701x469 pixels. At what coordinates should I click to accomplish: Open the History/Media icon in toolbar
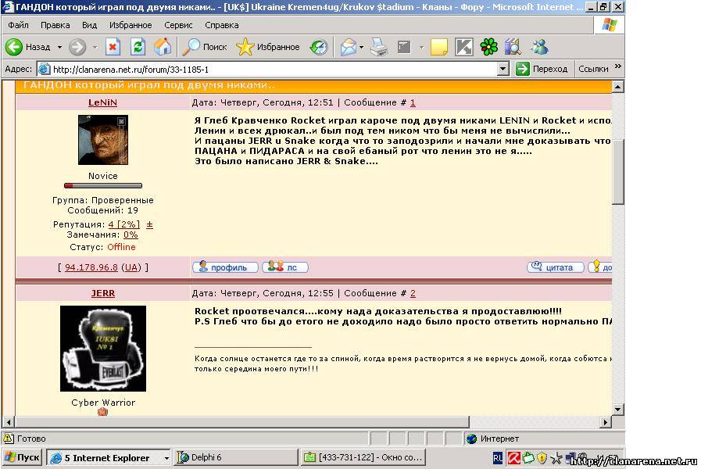[319, 47]
